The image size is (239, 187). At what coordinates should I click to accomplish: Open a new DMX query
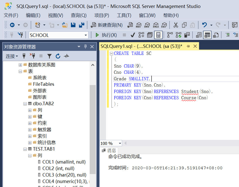147,25
